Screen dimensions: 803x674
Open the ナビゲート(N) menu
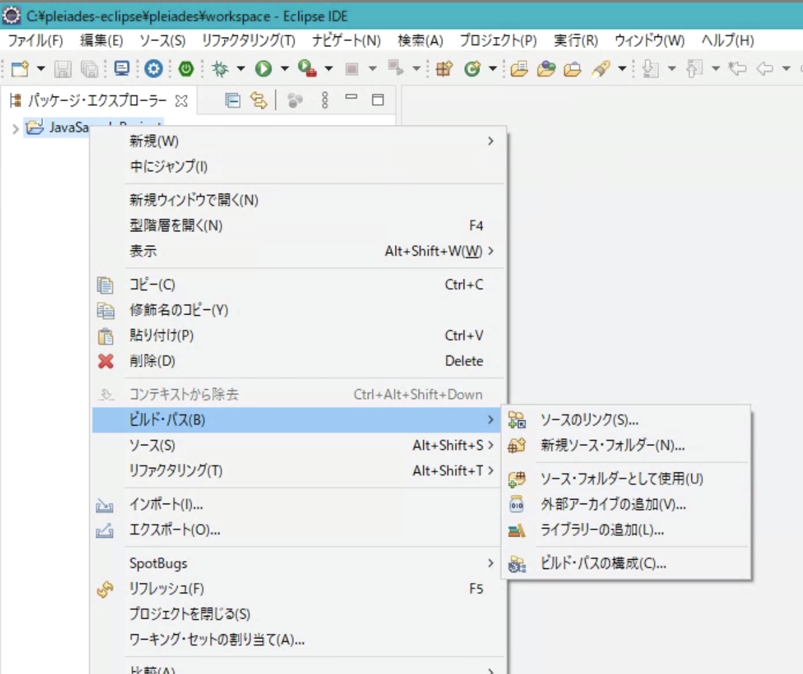[347, 40]
